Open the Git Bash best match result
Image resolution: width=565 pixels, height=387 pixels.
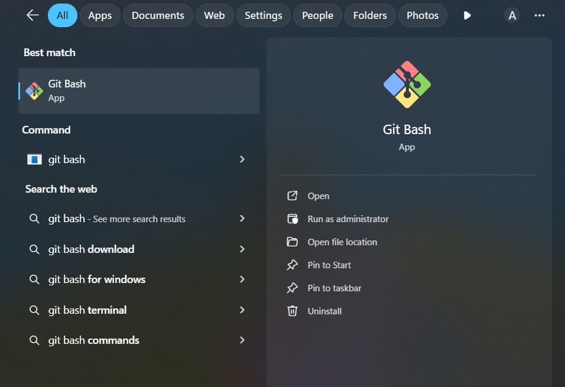(x=139, y=91)
